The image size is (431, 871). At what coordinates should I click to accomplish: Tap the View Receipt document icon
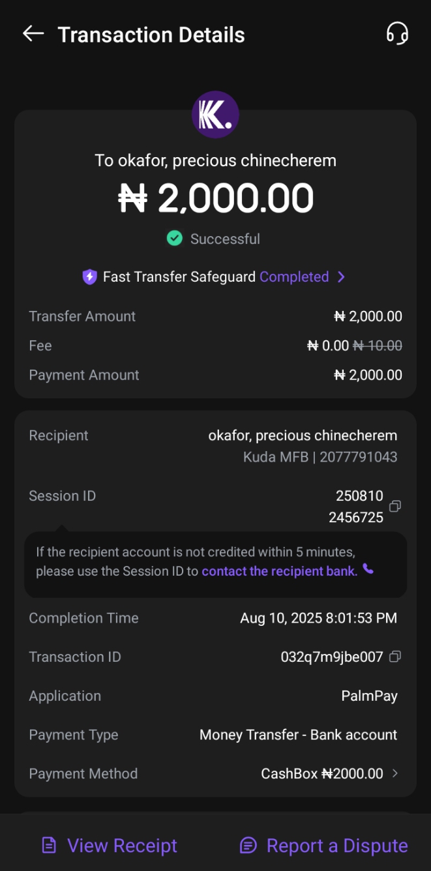pos(49,846)
